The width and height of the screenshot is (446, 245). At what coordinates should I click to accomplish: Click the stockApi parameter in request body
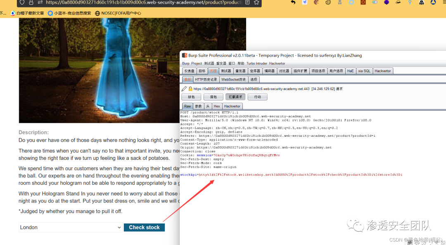(188, 175)
